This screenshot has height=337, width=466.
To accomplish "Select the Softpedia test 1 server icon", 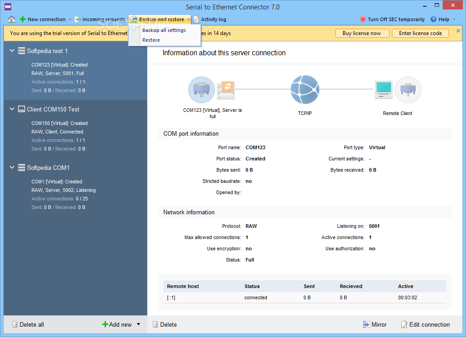I will (x=22, y=51).
